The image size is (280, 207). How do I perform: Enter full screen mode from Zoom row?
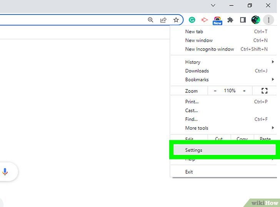coord(264,91)
